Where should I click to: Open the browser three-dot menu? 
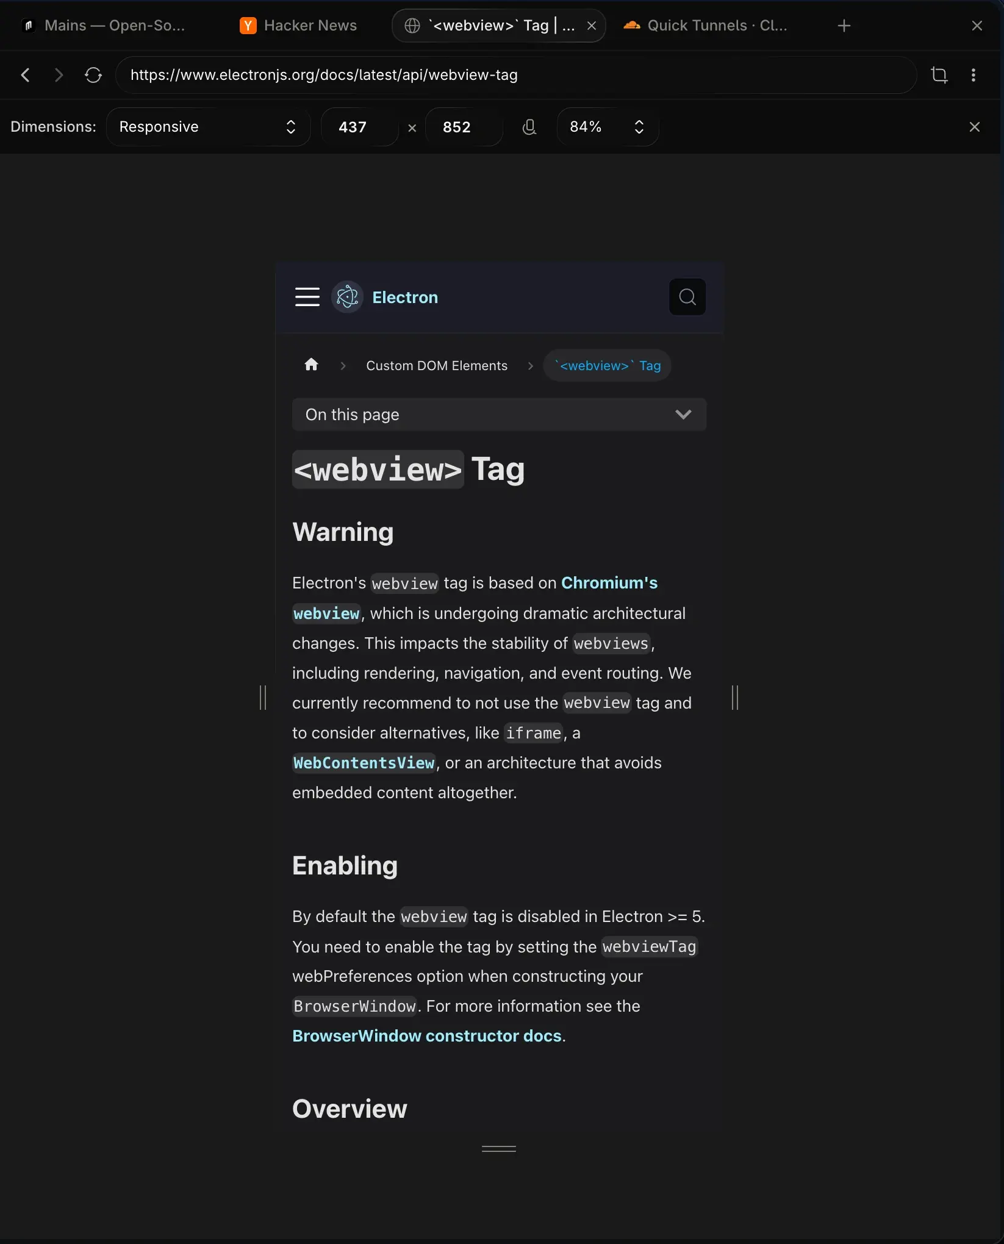[974, 75]
